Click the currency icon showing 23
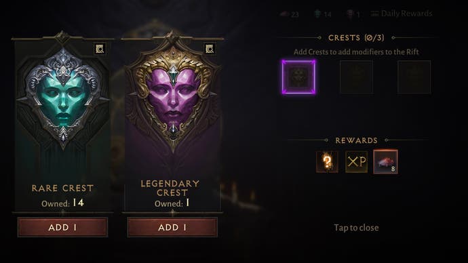The image size is (468, 263). coord(290,14)
